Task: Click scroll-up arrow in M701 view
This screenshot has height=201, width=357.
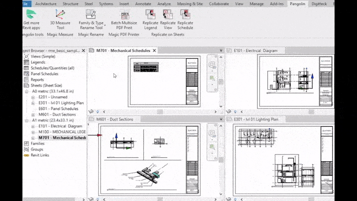Action: point(221,57)
